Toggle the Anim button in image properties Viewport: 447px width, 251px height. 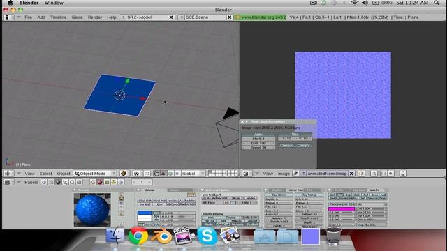click(x=258, y=135)
